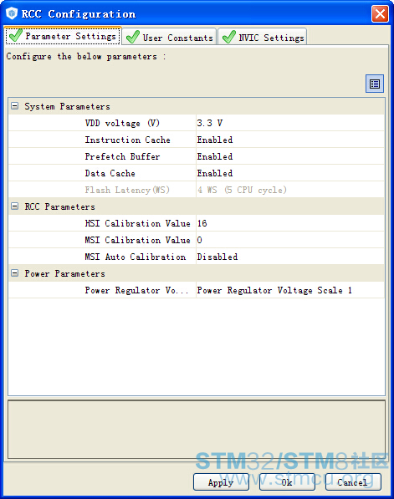The height and width of the screenshot is (499, 394).
Task: Select the Flash Latency 4 WS value
Action: [x=290, y=190]
